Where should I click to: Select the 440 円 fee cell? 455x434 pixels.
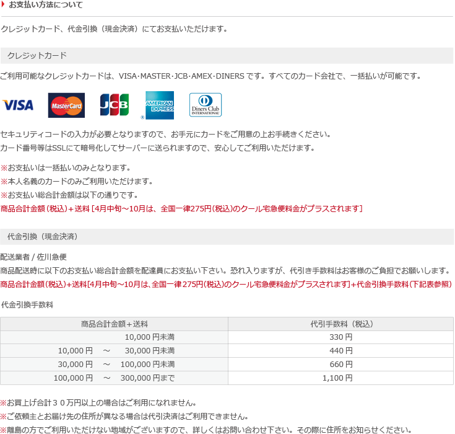(x=340, y=351)
